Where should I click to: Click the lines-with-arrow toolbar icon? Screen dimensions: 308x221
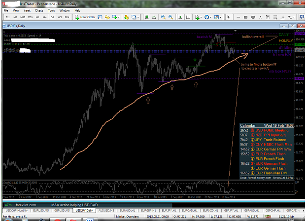tap(275, 17)
